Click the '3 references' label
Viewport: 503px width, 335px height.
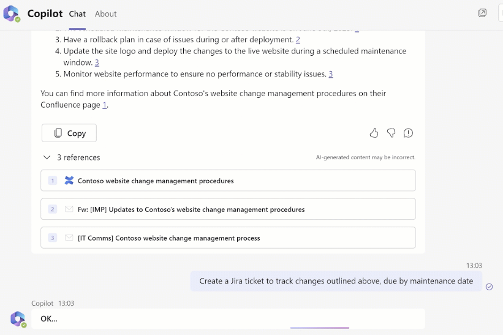pyautogui.click(x=78, y=157)
